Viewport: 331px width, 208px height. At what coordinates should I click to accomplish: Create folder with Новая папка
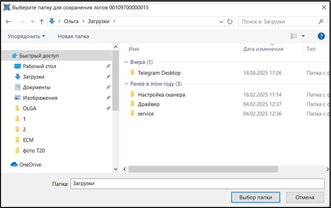click(x=73, y=36)
